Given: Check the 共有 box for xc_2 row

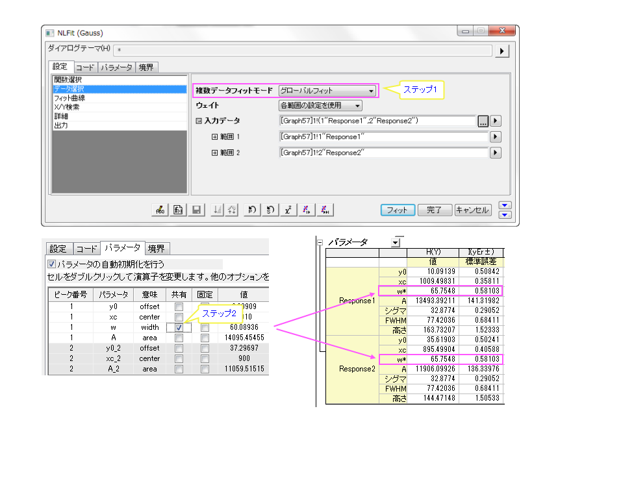Looking at the screenshot, I should pyautogui.click(x=179, y=358).
